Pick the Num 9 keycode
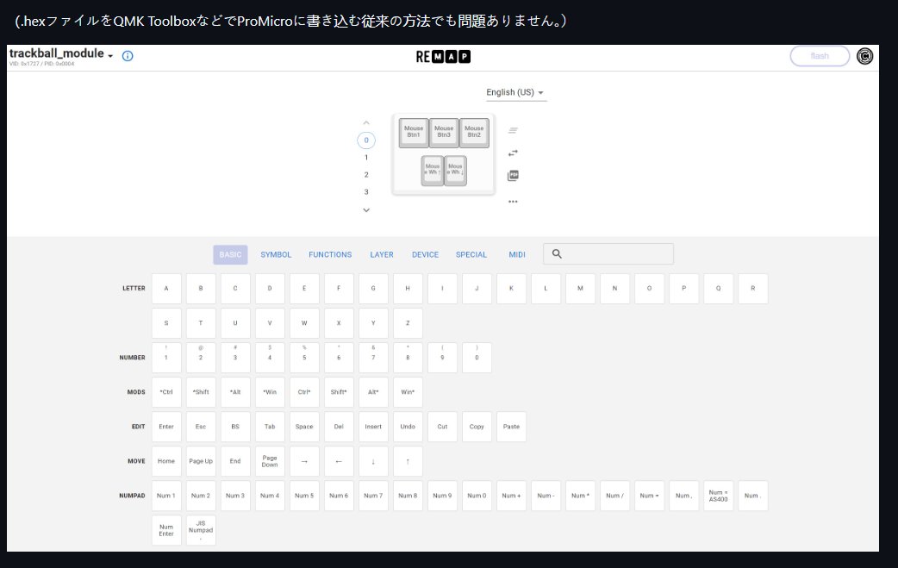This screenshot has height=568, width=898. pyautogui.click(x=443, y=496)
